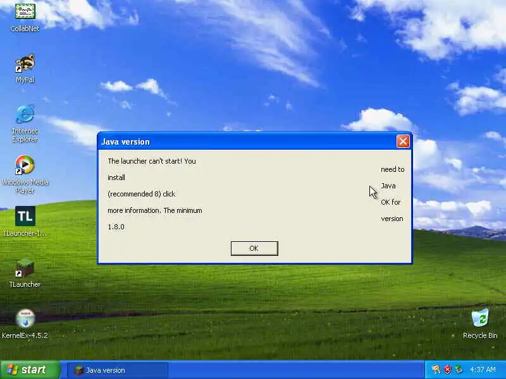
Task: Select the Internet Explorer desktop icon
Action: click(25, 123)
